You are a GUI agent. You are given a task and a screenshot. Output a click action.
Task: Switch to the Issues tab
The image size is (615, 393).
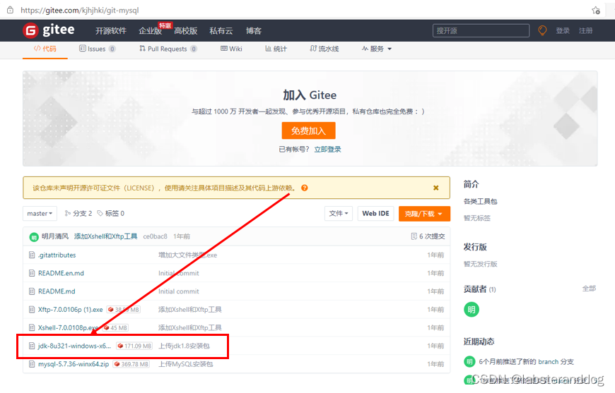click(97, 49)
